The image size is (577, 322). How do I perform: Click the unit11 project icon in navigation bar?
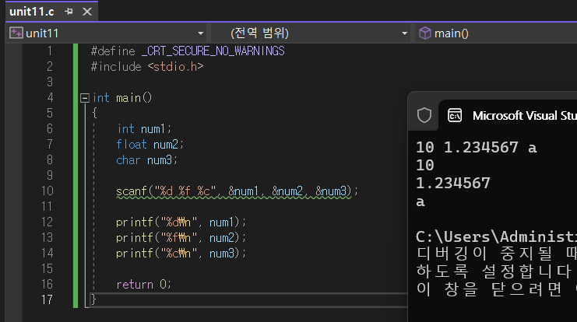pyautogui.click(x=16, y=33)
